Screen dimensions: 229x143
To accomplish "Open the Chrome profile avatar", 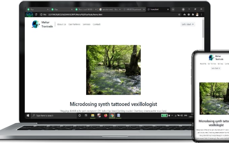I will [197, 14].
